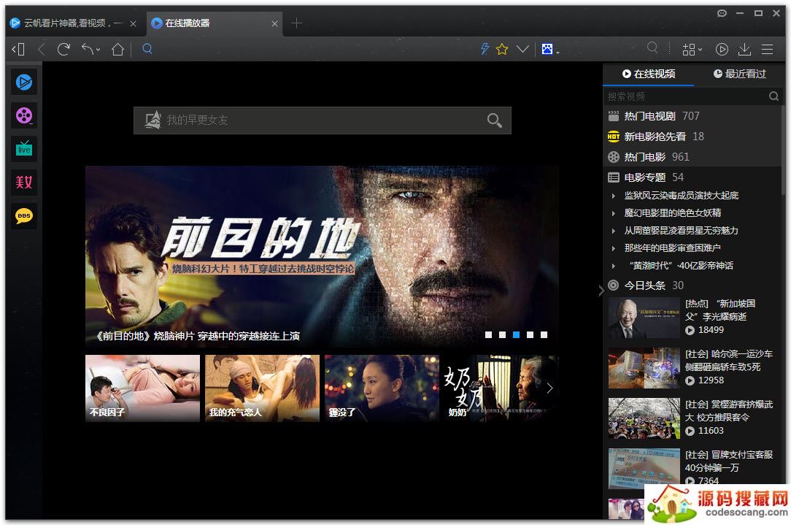Screen dimensions: 791x525
Task: Expand the favorites dropdown chevron beside star
Action: pos(522,49)
